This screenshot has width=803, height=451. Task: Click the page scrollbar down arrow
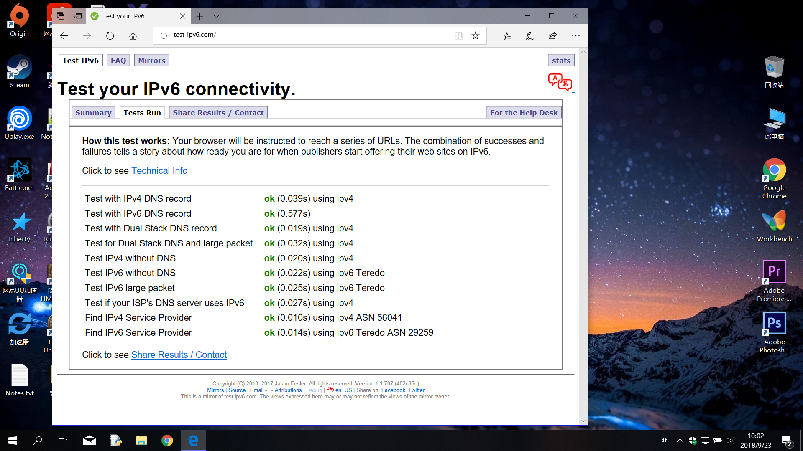click(583, 421)
